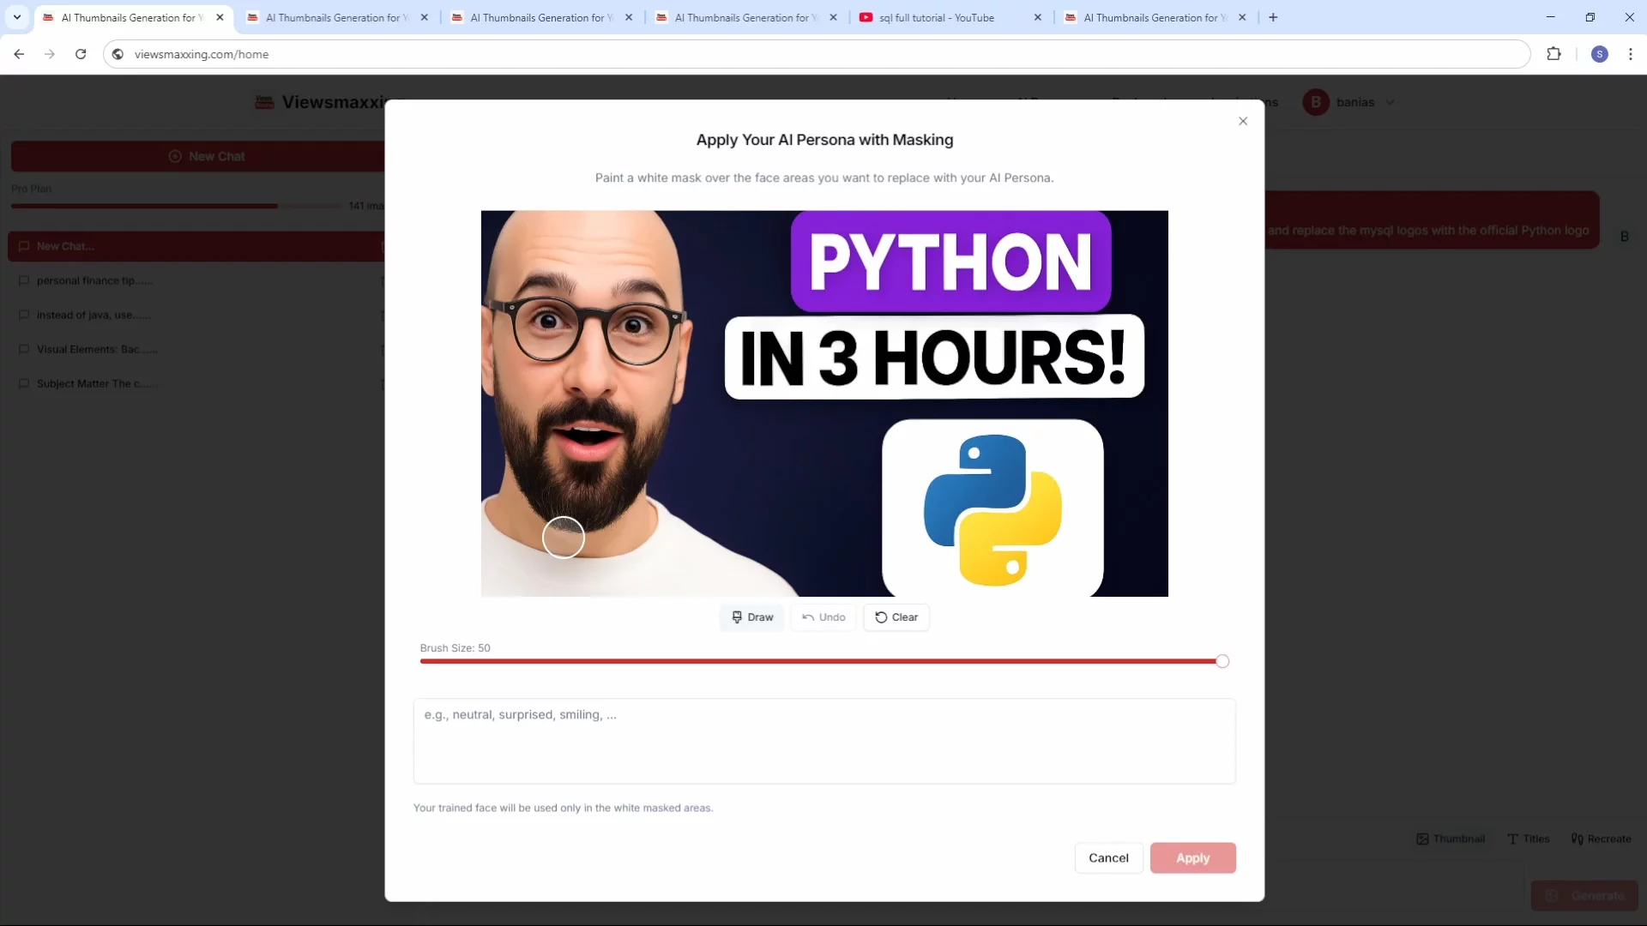The image size is (1647, 926).
Task: View site information icon in address bar
Action: (118, 54)
